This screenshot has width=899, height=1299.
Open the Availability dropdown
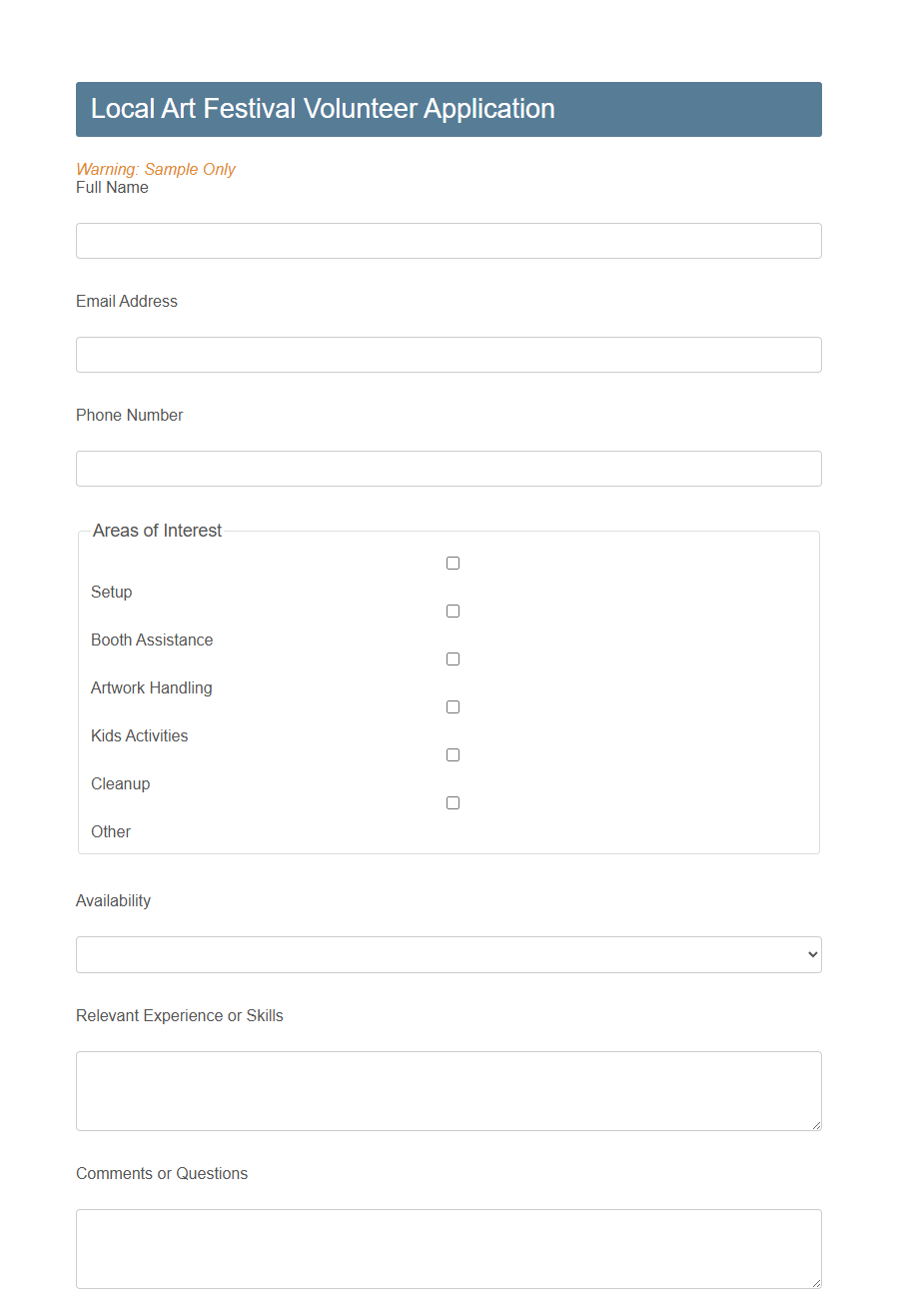(449, 954)
